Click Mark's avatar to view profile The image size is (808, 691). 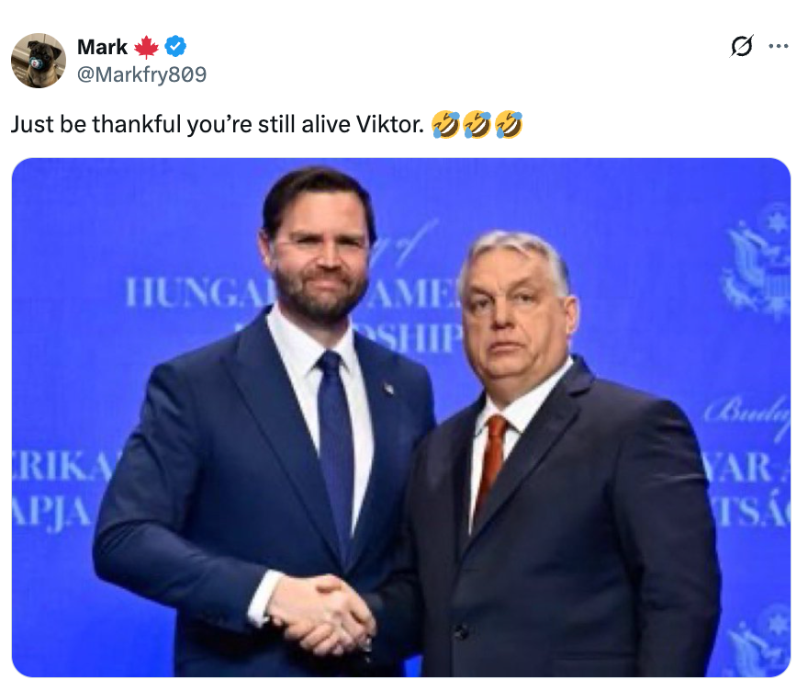point(39,60)
